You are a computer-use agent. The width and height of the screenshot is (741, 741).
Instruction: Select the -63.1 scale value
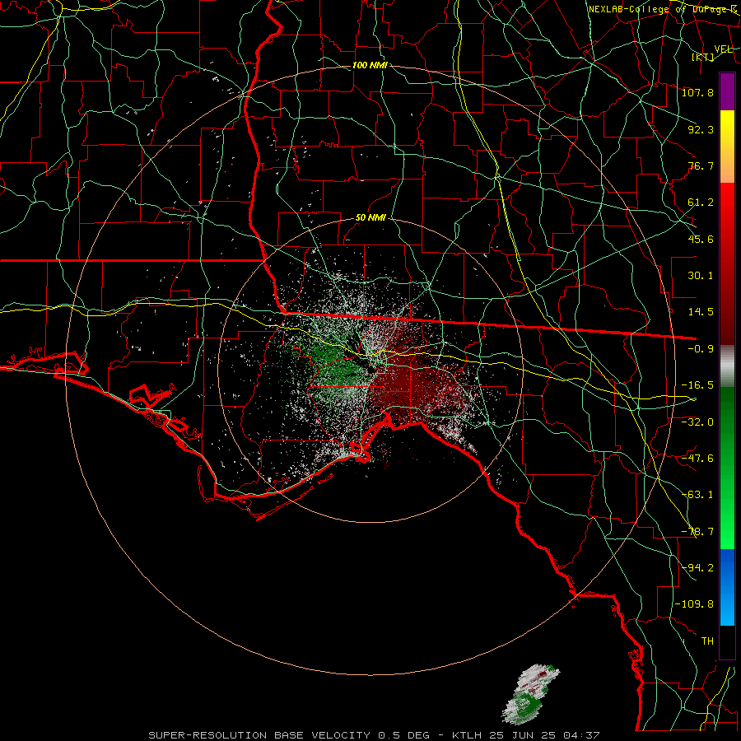point(697,495)
